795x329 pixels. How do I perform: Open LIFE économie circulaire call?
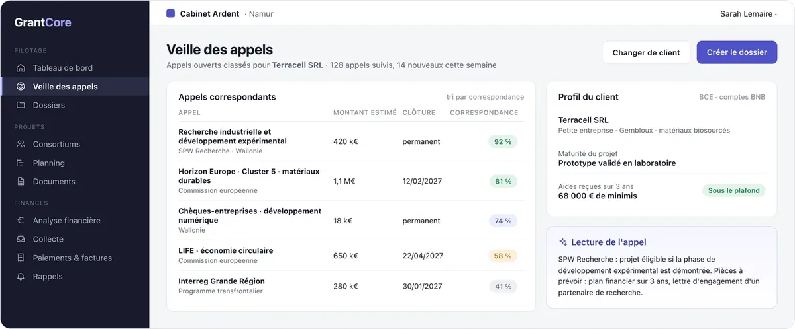pos(351,256)
